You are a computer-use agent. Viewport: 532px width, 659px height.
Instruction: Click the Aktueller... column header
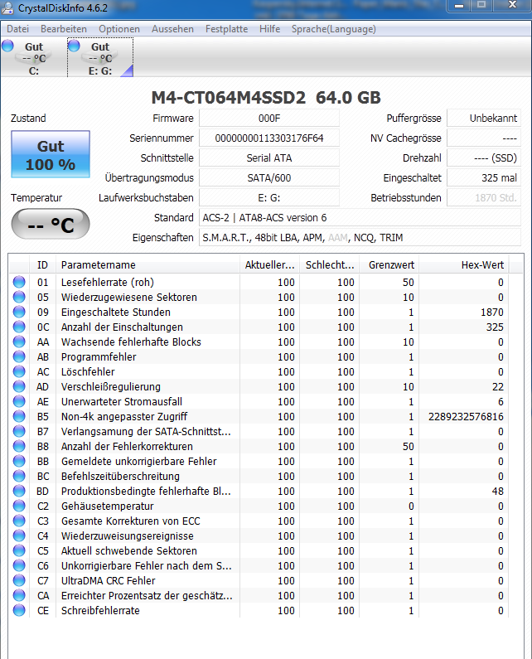coord(270,264)
